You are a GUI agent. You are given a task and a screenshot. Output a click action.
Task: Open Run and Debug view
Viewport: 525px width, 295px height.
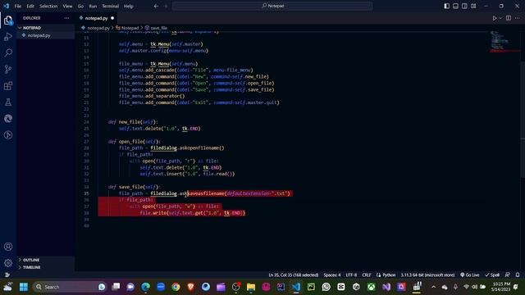tap(8, 37)
